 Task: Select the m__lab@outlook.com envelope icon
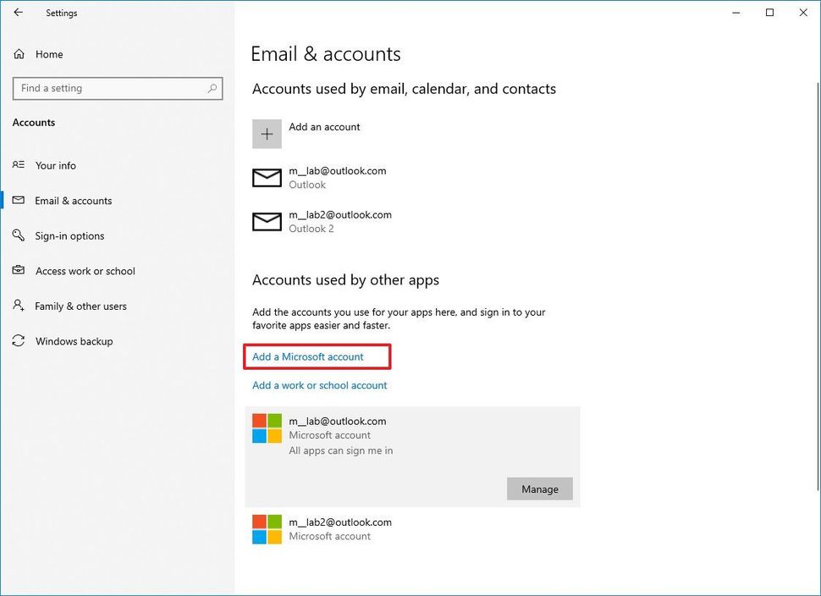[267, 178]
